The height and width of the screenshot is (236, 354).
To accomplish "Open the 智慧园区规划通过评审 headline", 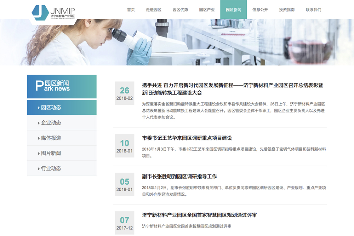I will (x=199, y=215).
